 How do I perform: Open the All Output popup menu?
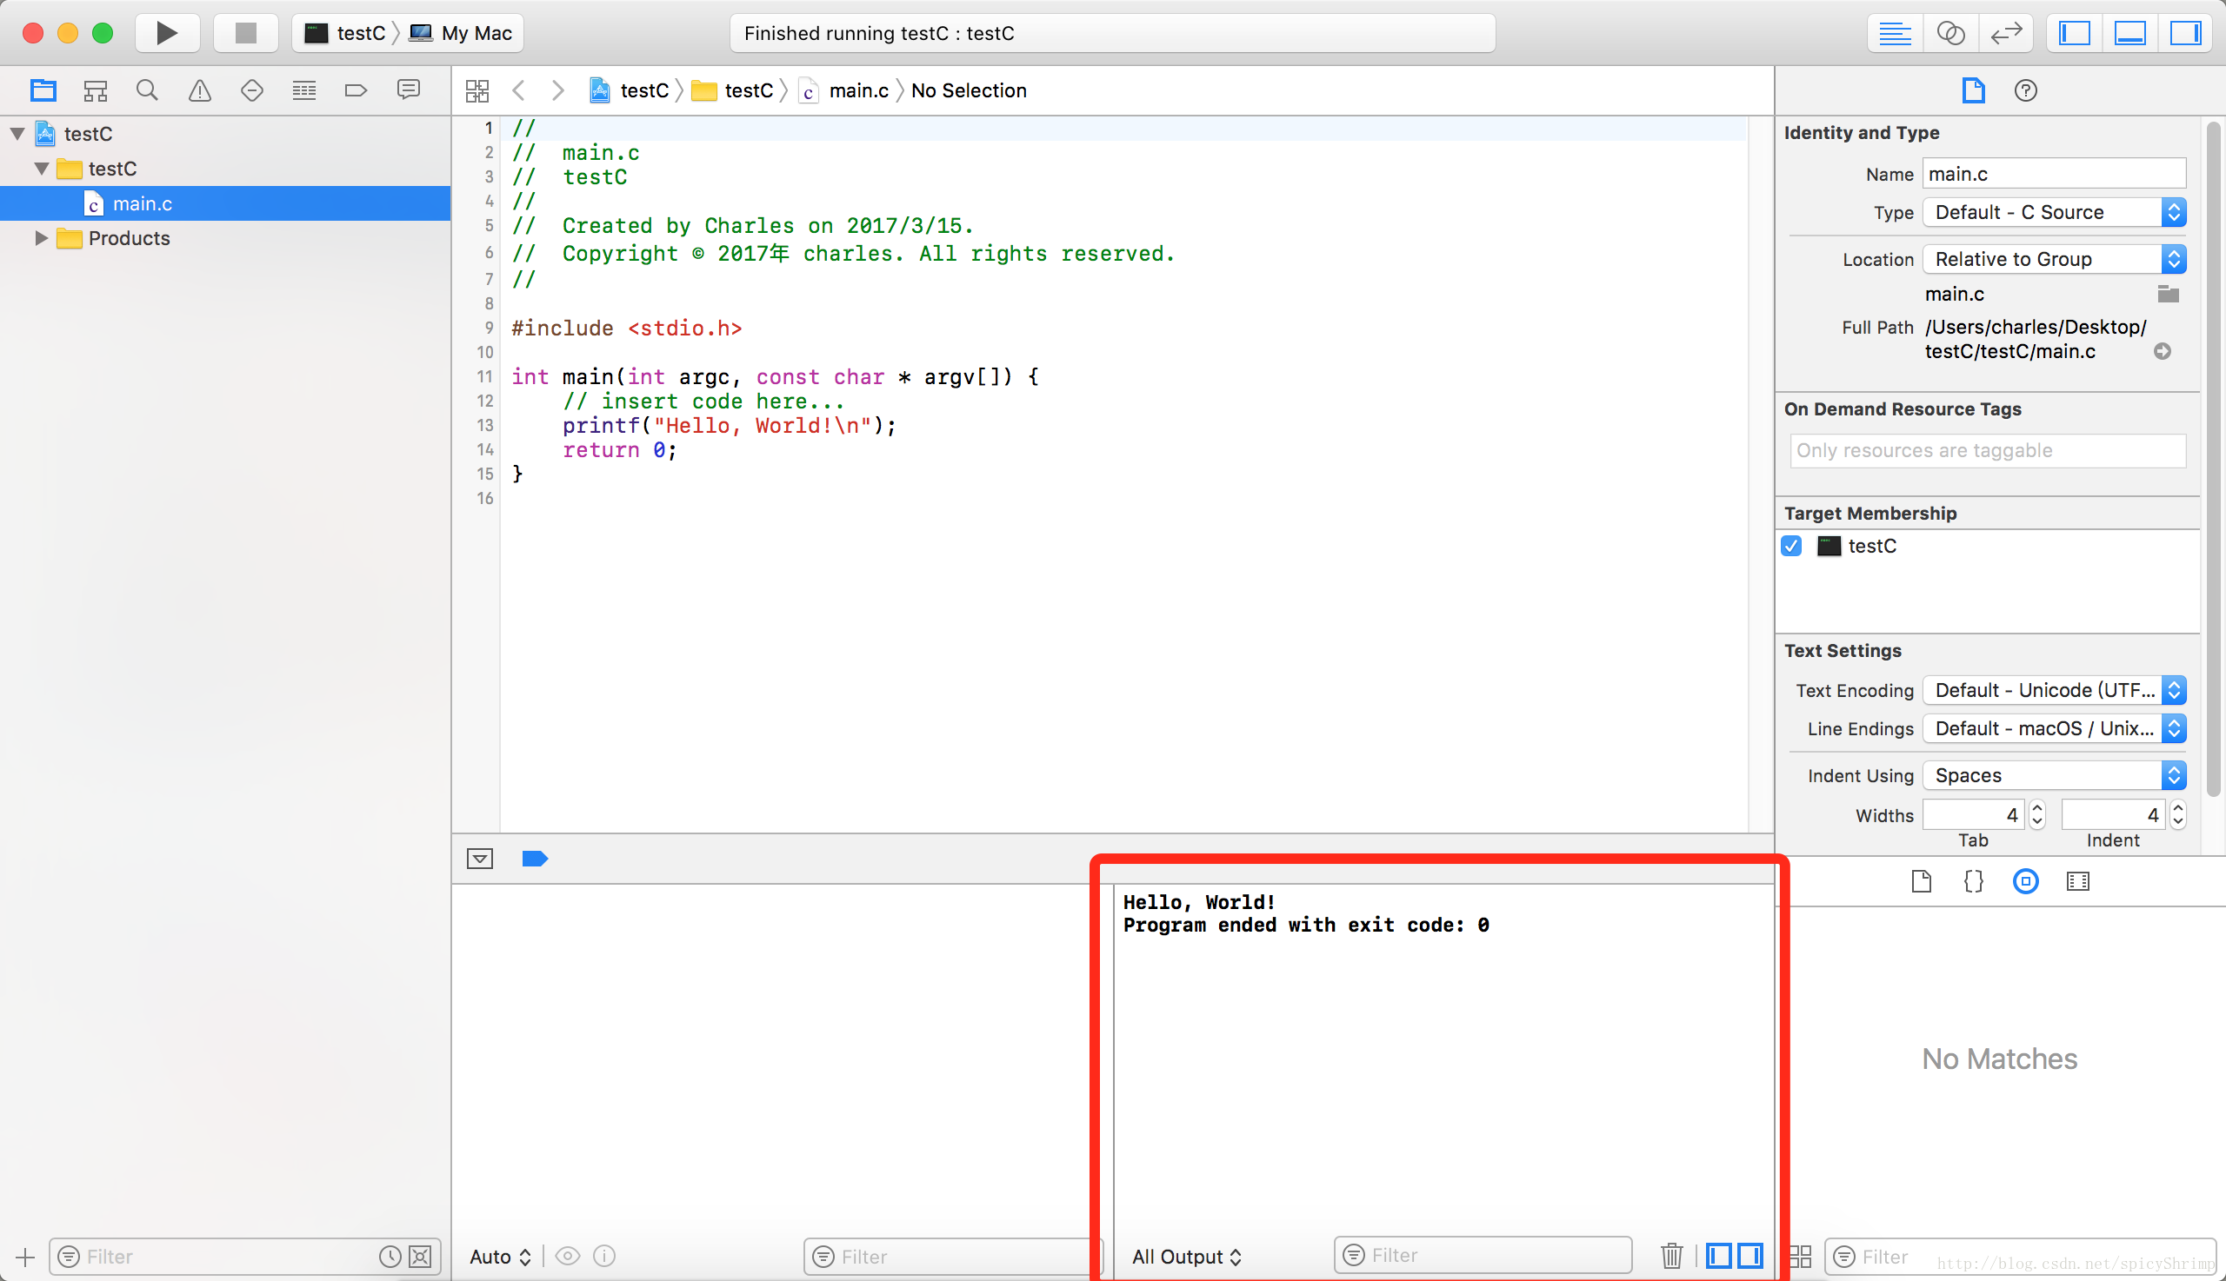click(1186, 1257)
